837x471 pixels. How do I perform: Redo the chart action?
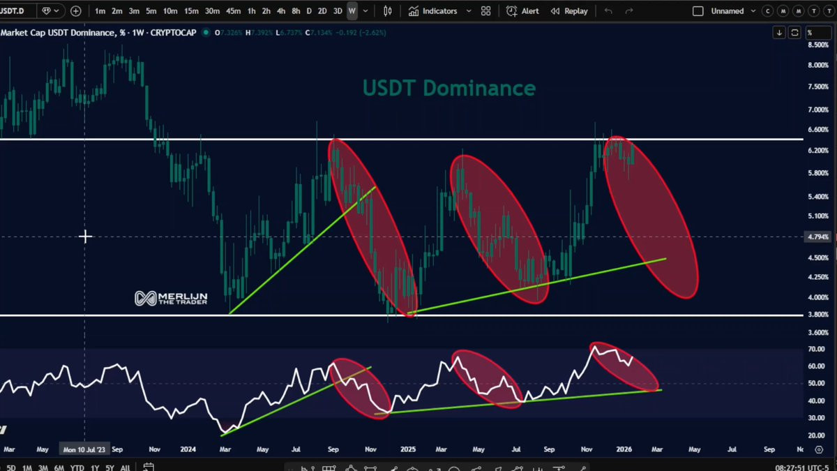point(629,11)
